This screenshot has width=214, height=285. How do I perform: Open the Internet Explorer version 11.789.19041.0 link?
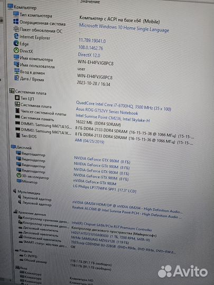point(92,41)
